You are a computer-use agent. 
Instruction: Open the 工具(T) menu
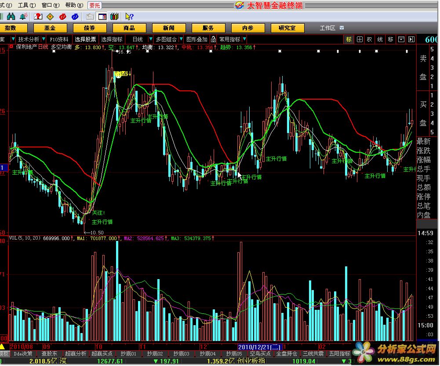point(27,5)
